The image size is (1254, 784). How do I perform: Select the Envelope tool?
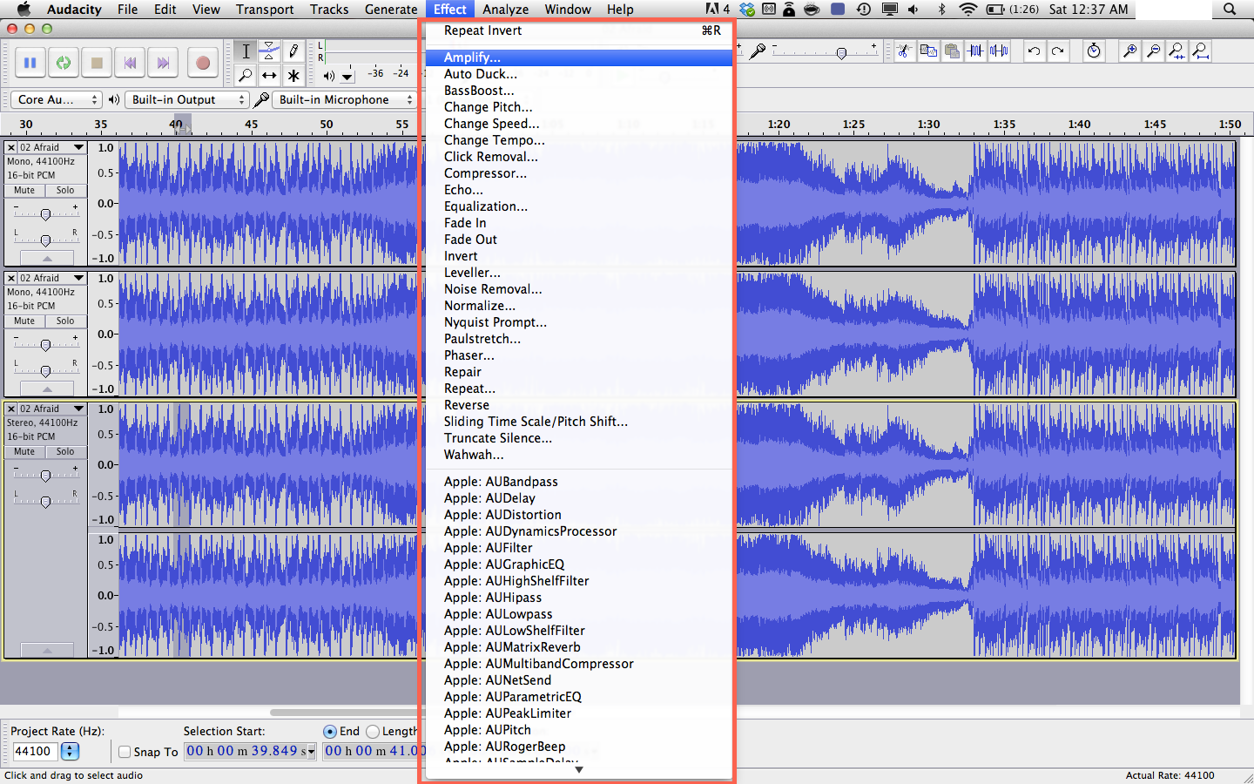pyautogui.click(x=270, y=51)
